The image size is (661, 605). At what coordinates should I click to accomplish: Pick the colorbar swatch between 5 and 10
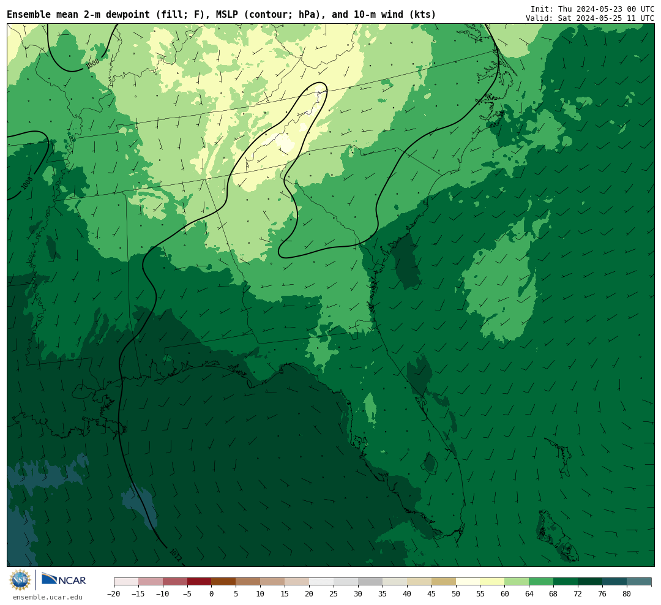click(x=248, y=582)
